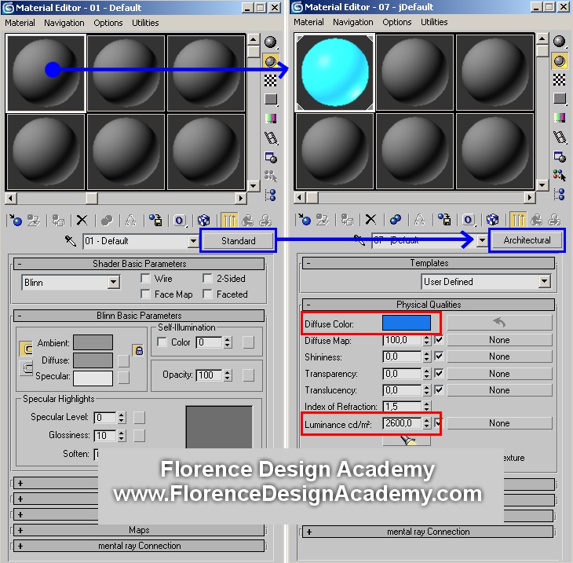Click Make Preview film icon in right editor
This screenshot has height=563, width=573.
point(559,137)
